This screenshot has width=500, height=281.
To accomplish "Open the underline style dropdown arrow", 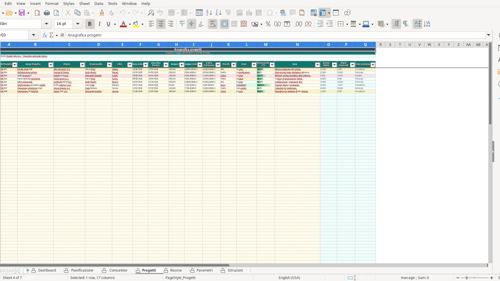I will [115, 24].
